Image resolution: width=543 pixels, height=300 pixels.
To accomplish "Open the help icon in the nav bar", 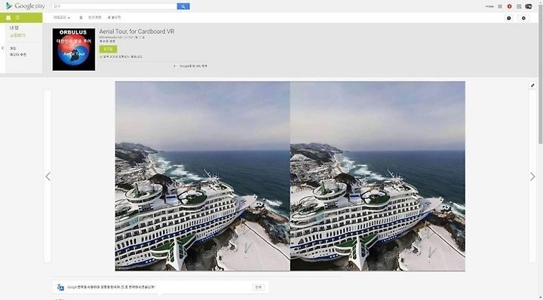I will (509, 18).
